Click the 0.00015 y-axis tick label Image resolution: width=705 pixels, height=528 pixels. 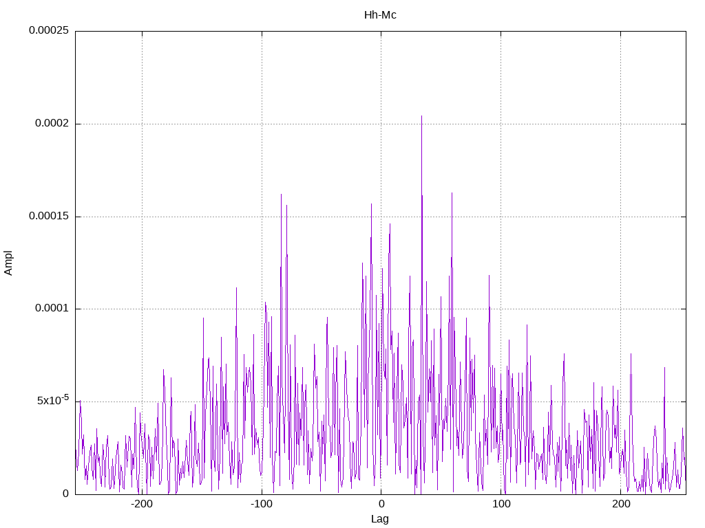(x=49, y=216)
